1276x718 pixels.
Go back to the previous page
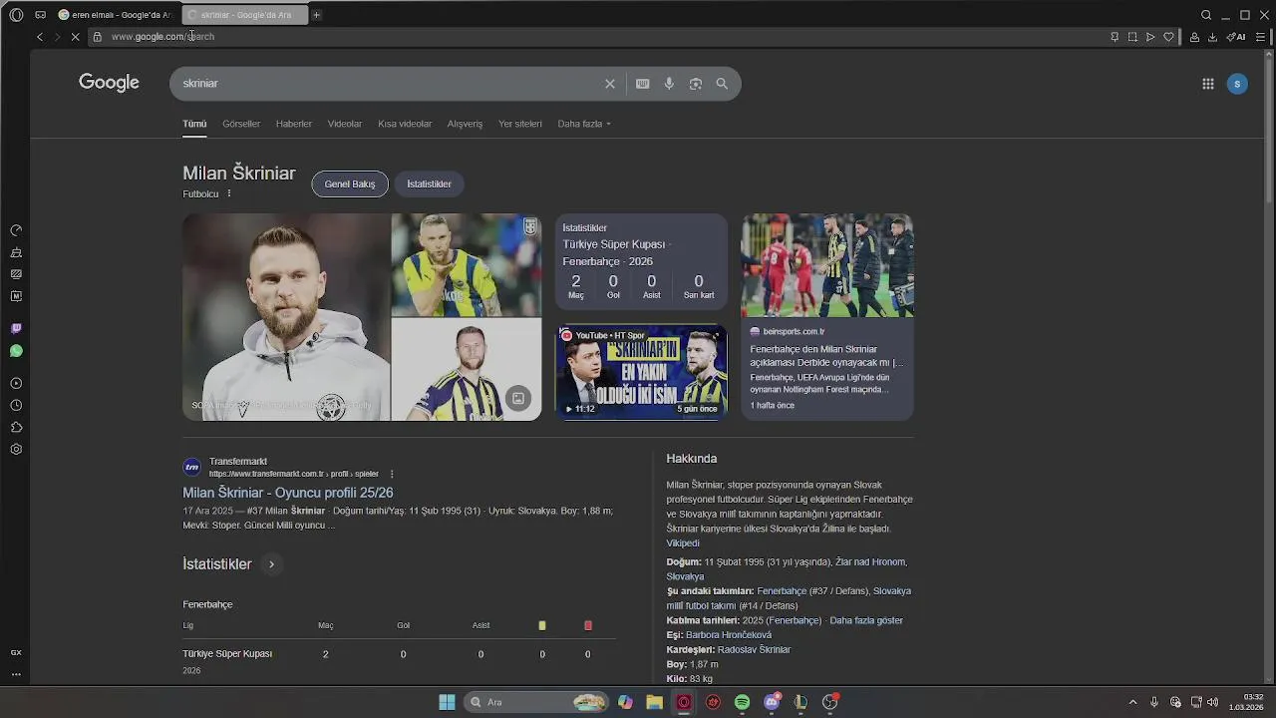tap(40, 37)
